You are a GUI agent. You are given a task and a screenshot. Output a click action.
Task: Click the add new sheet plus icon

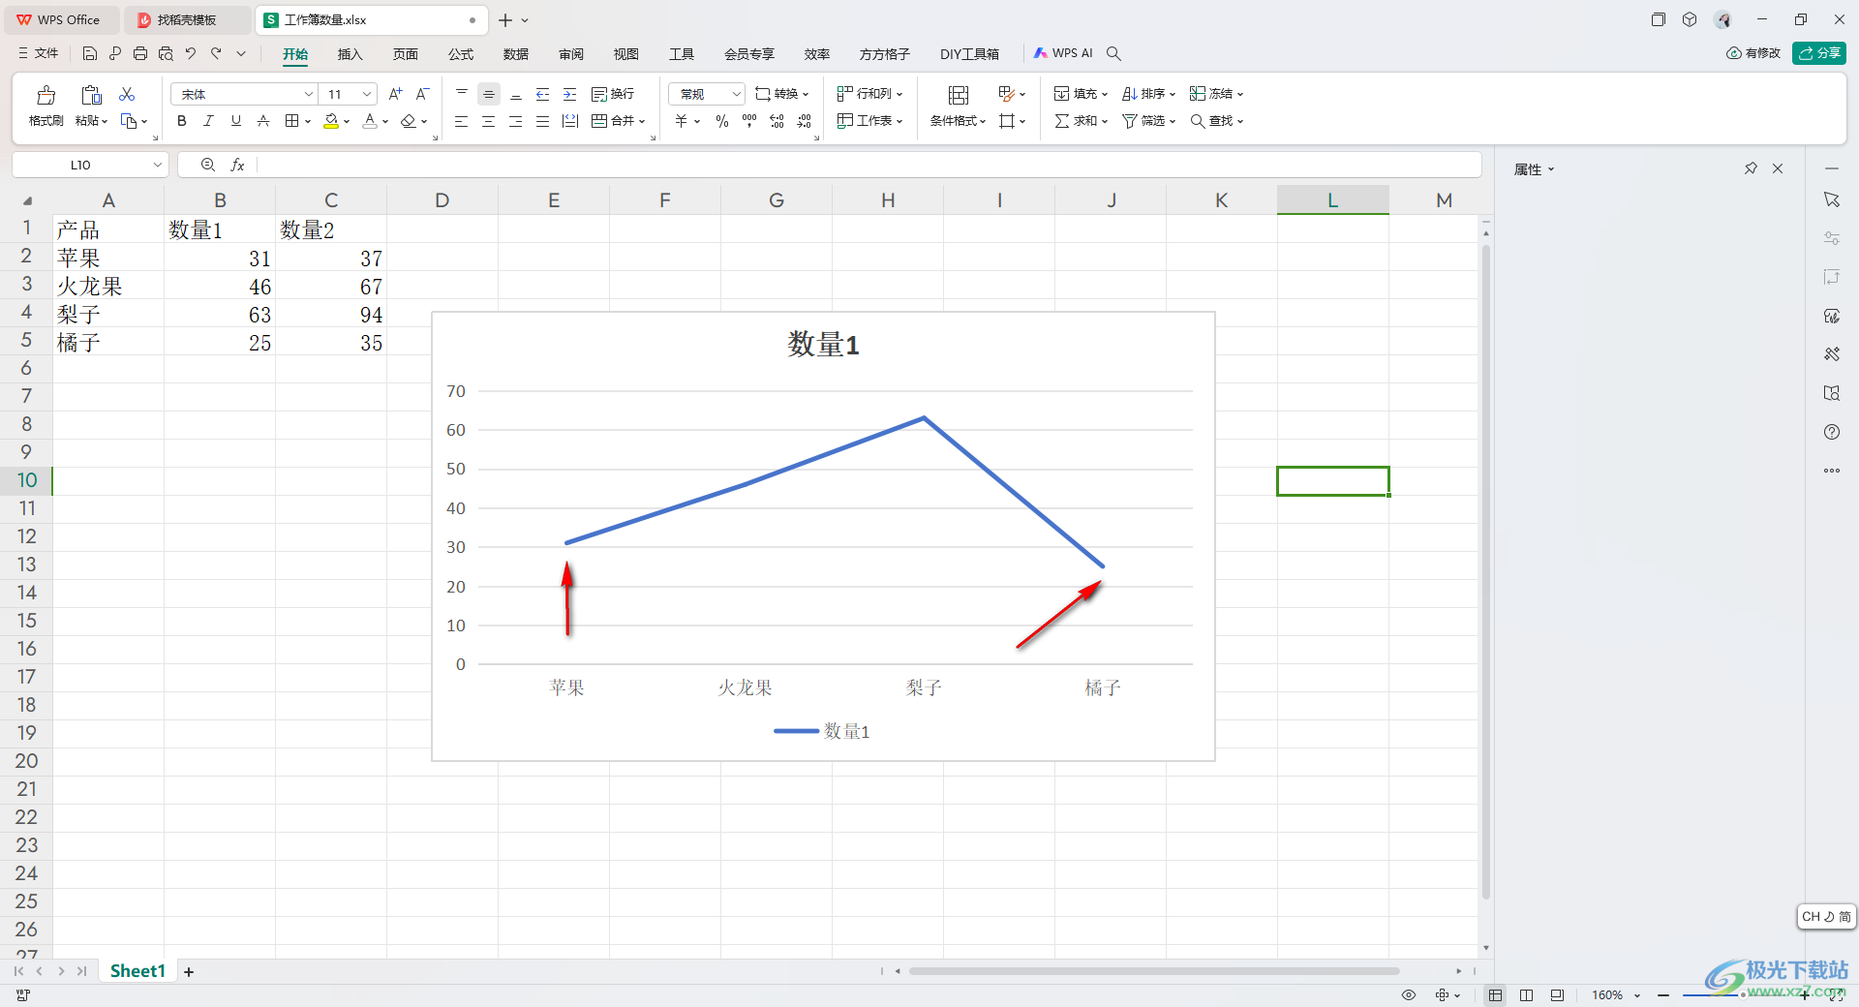(189, 971)
